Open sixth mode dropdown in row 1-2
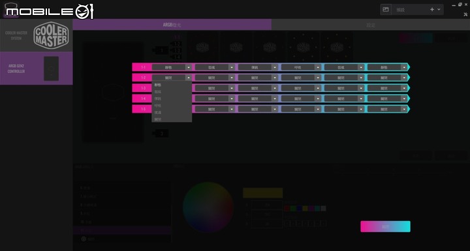Viewport: 470px width, 251px height. [x=387, y=78]
